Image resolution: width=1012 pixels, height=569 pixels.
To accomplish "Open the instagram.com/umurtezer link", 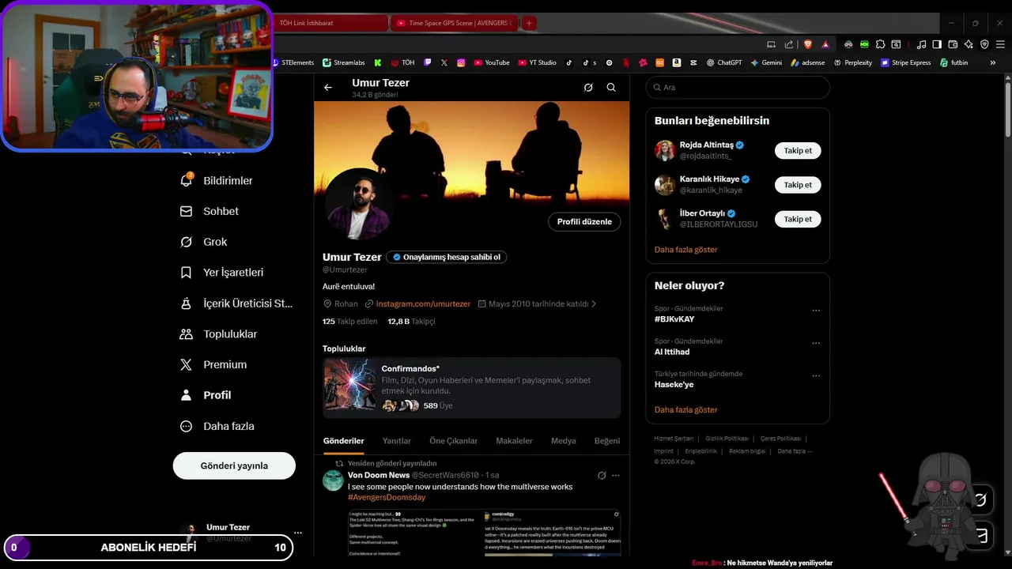I will pyautogui.click(x=423, y=303).
